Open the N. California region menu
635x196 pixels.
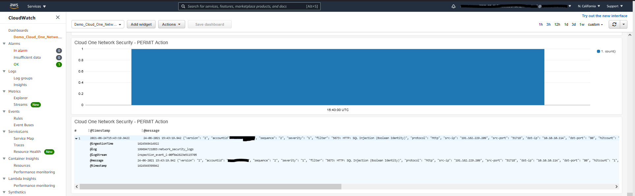pos(589,6)
